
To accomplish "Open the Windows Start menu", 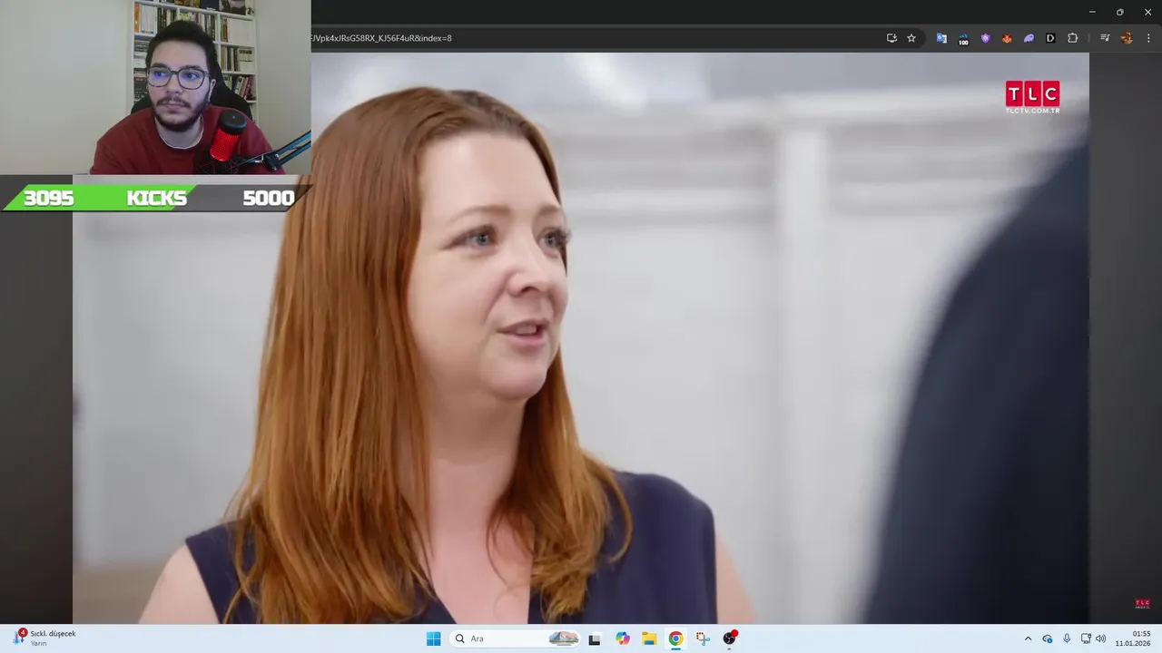I will [434, 638].
